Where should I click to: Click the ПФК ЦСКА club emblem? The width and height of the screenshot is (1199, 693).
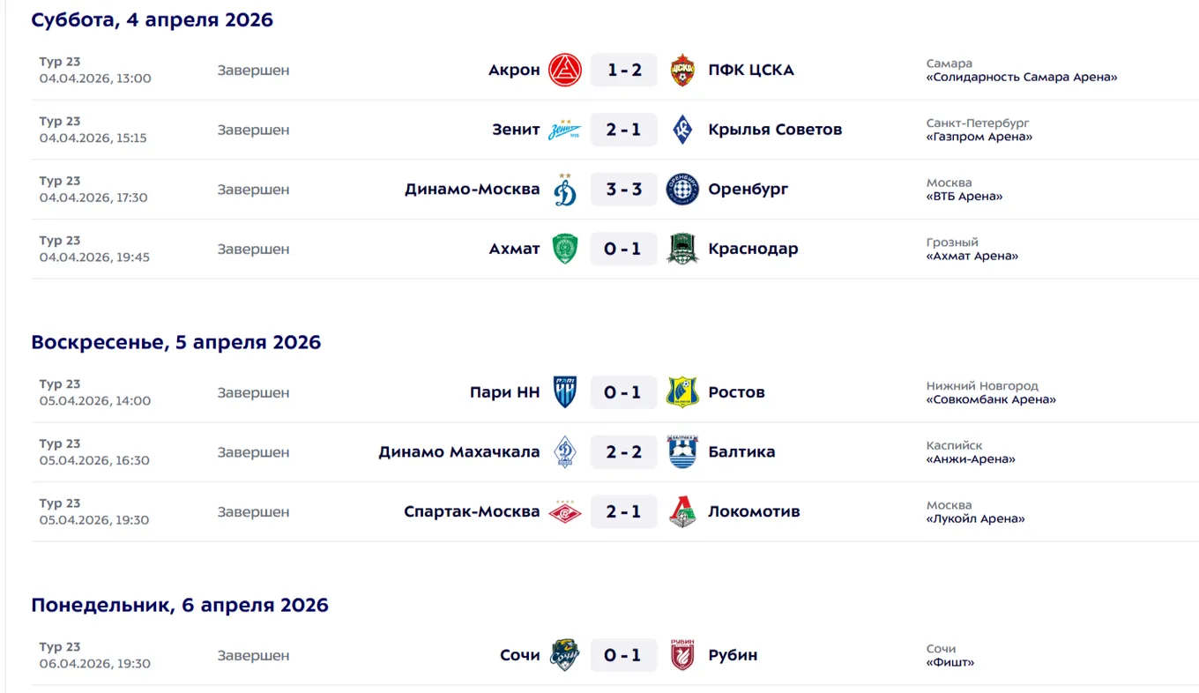coord(682,70)
